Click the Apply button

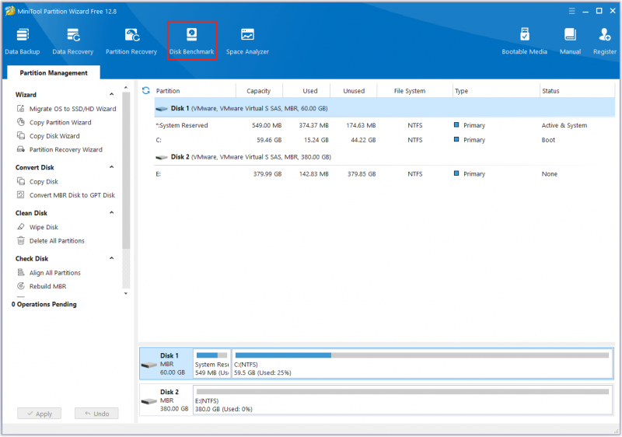[x=40, y=414]
